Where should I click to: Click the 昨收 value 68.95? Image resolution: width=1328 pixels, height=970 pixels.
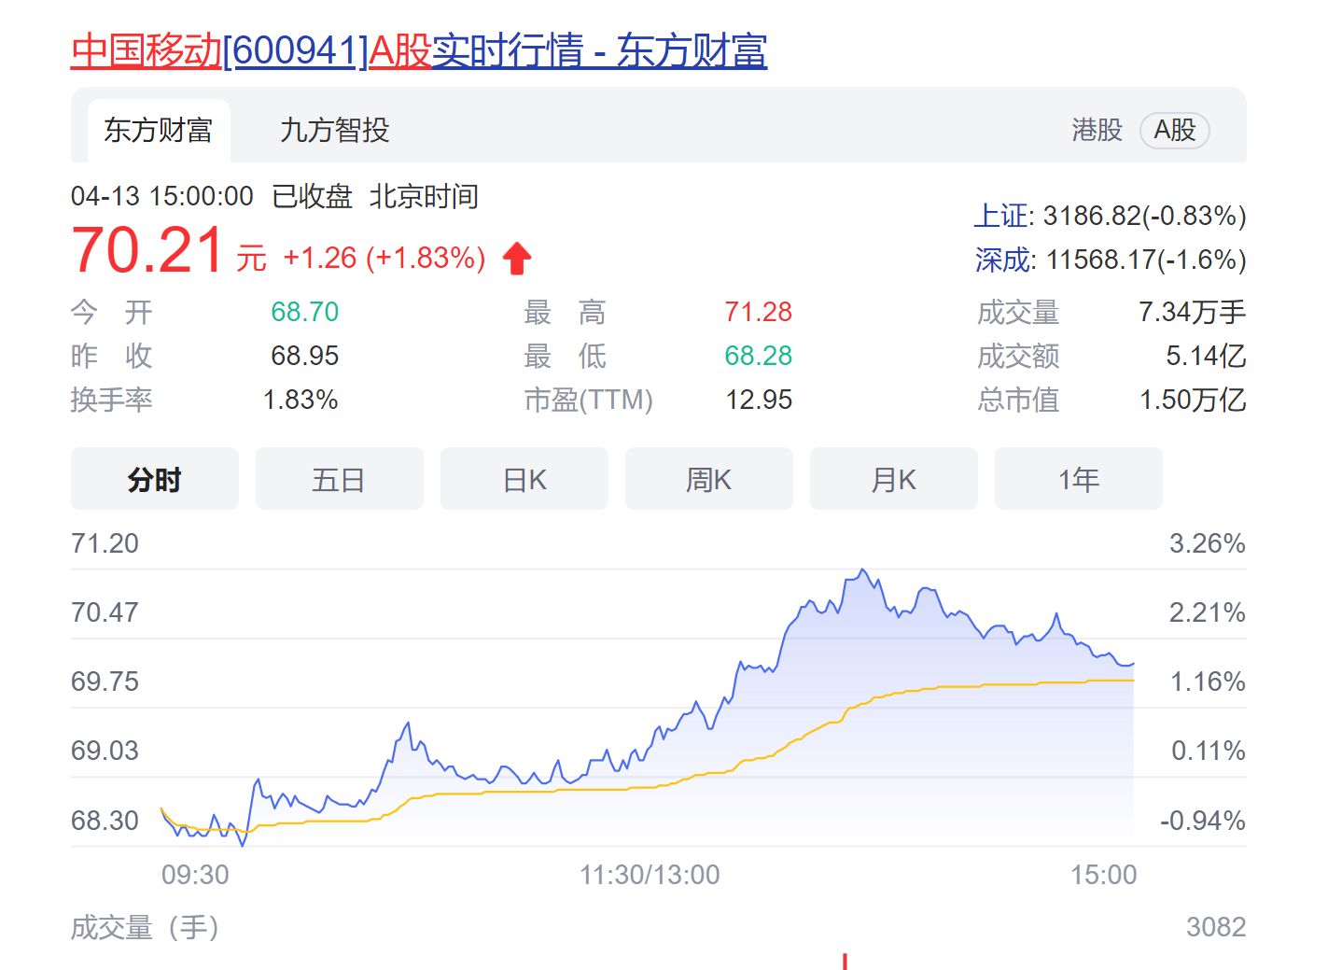305,356
